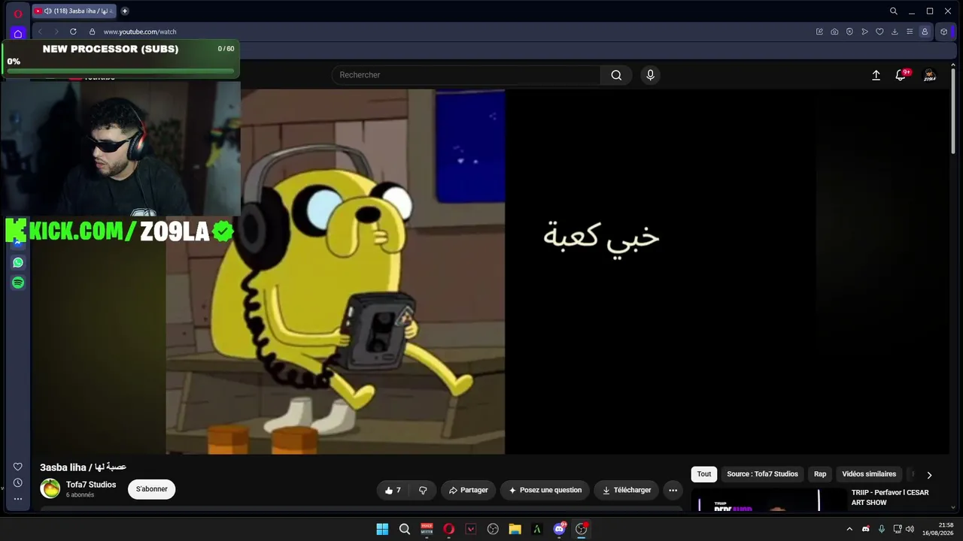Open Spotify in Opera sidebar
The height and width of the screenshot is (541, 963).
point(18,283)
